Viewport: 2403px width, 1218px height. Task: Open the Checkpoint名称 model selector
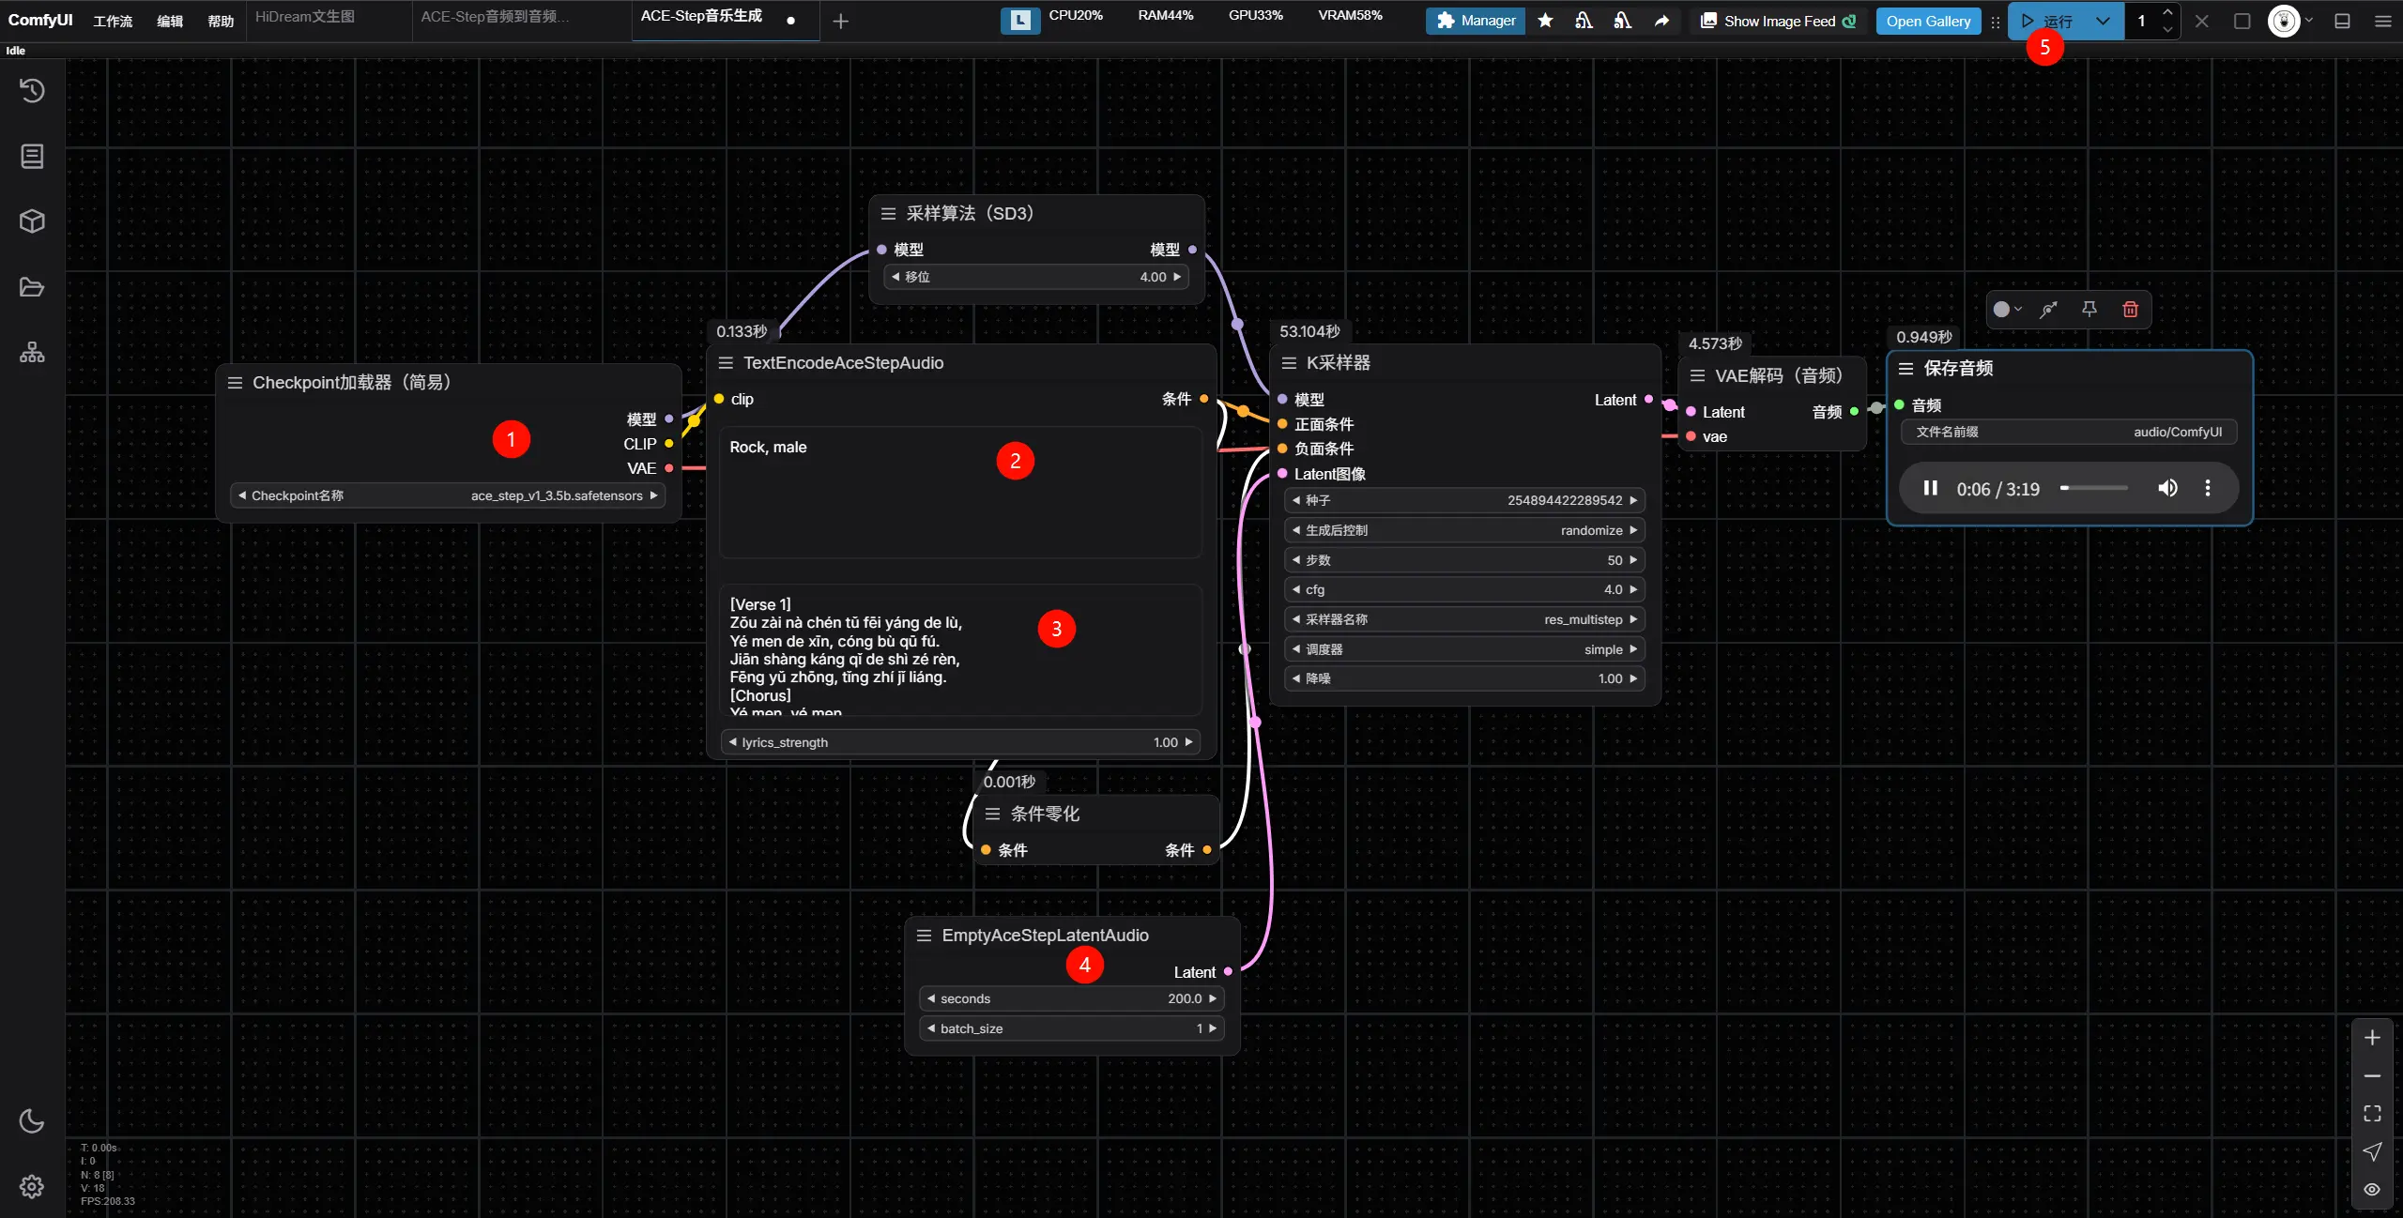pos(448,495)
